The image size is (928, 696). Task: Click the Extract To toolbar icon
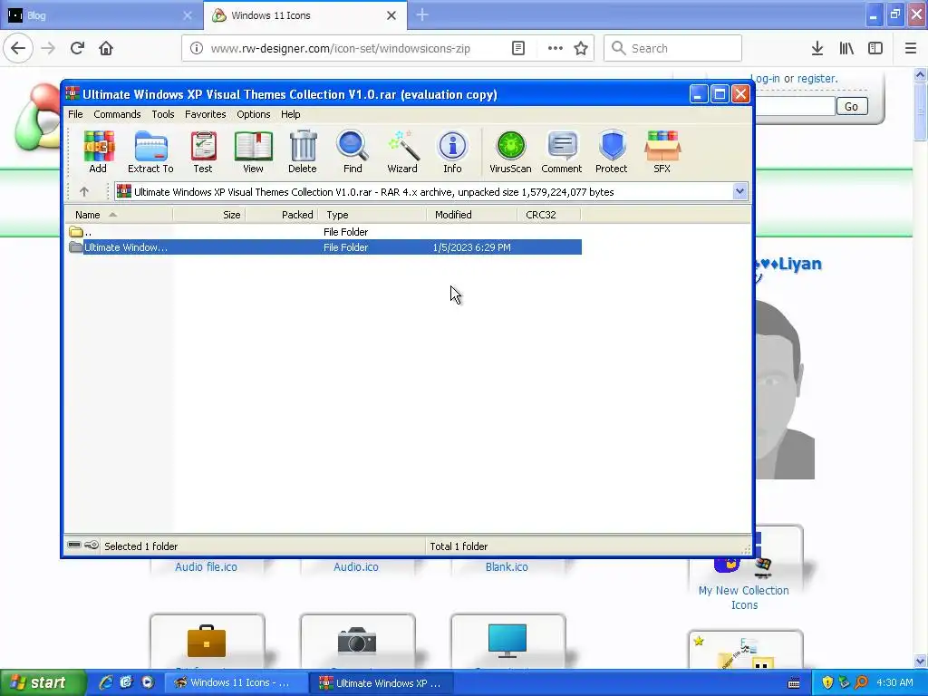pos(150,151)
